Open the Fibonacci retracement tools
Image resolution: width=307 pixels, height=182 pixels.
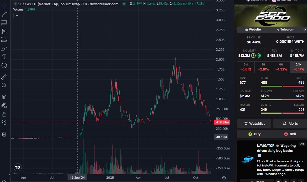pyautogui.click(x=4, y=23)
